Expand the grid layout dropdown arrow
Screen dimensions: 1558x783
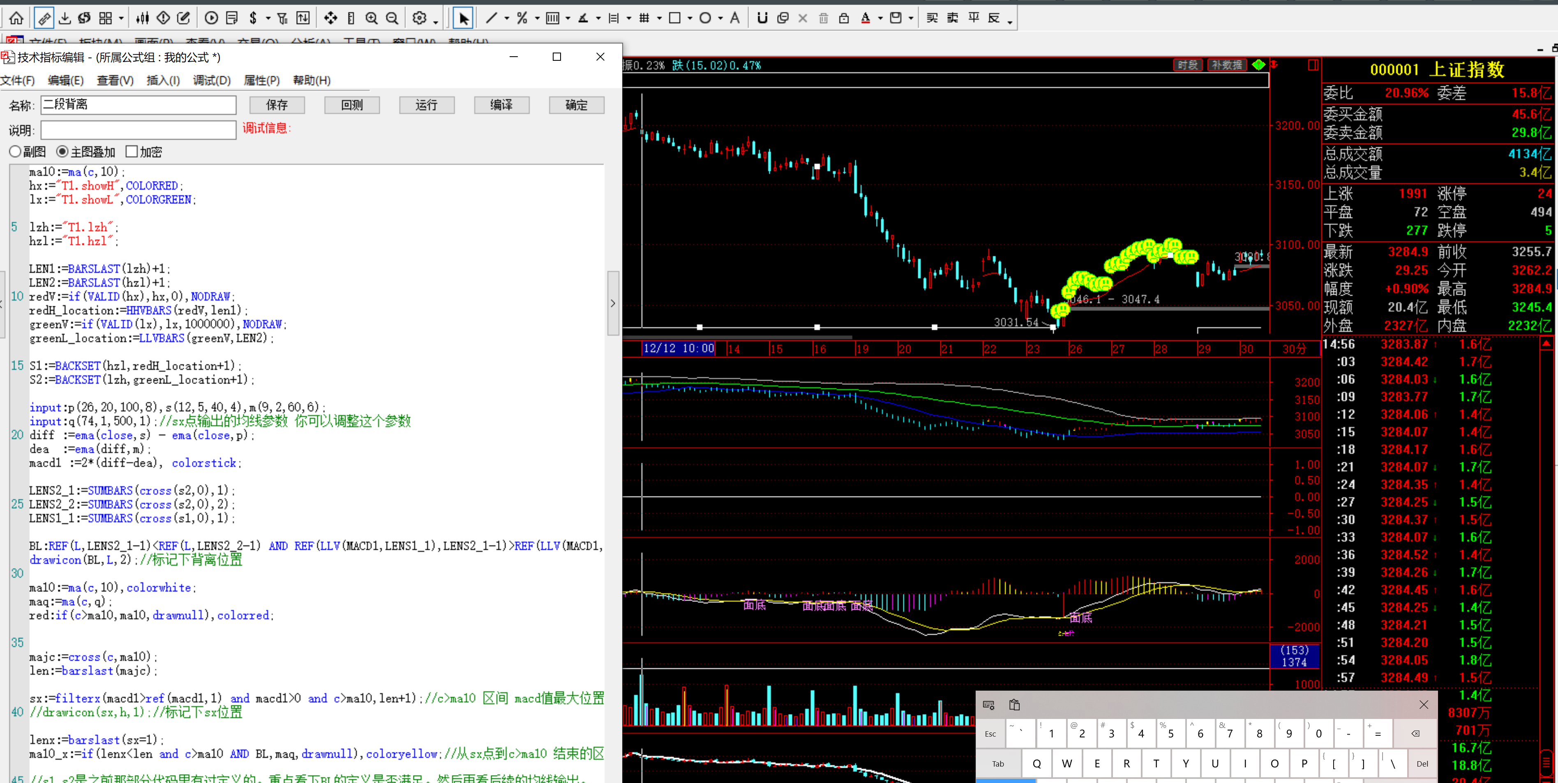[121, 19]
